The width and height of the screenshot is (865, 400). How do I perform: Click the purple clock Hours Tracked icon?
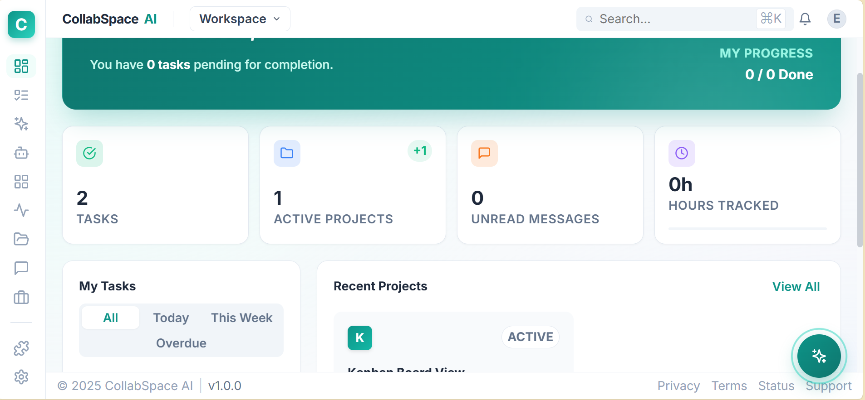point(682,153)
